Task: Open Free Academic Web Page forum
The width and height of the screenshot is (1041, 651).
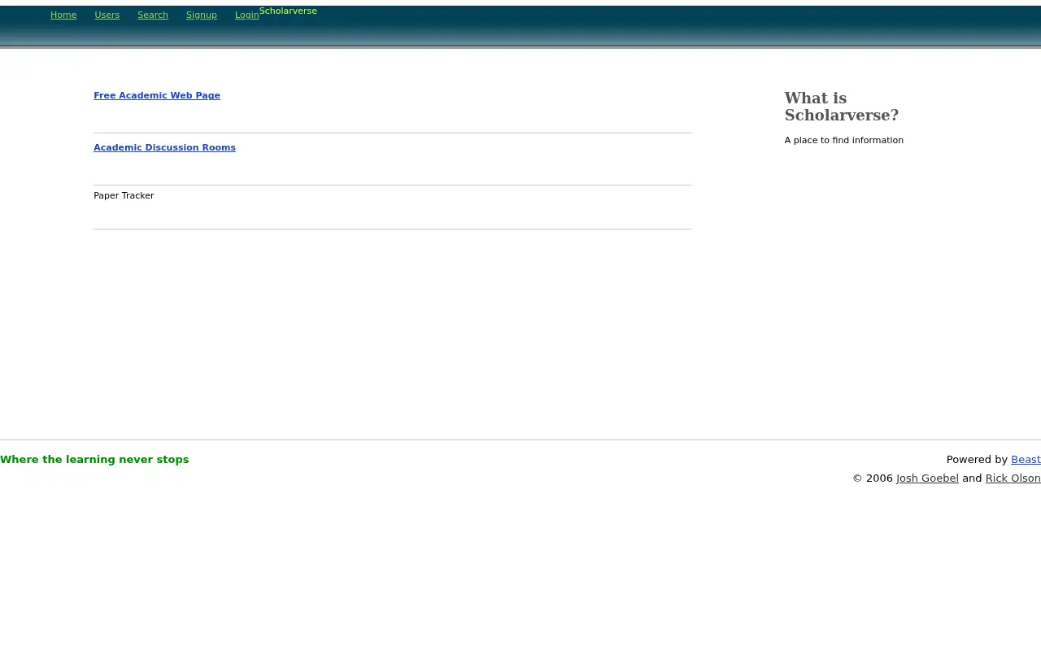Action: click(x=157, y=95)
